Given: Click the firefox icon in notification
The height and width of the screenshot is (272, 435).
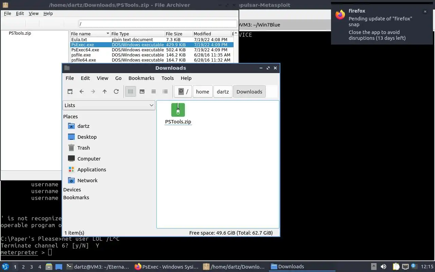Looking at the screenshot, I should click(x=340, y=14).
